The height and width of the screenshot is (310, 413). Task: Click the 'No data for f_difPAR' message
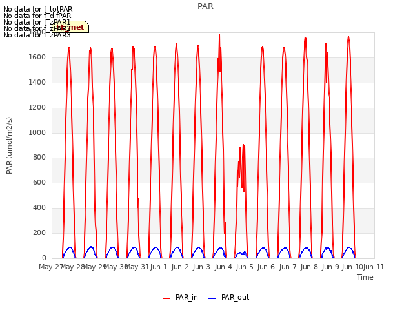point(37,15)
